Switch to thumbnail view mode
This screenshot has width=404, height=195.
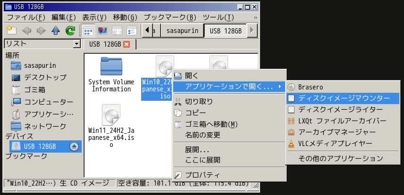[x=102, y=31]
